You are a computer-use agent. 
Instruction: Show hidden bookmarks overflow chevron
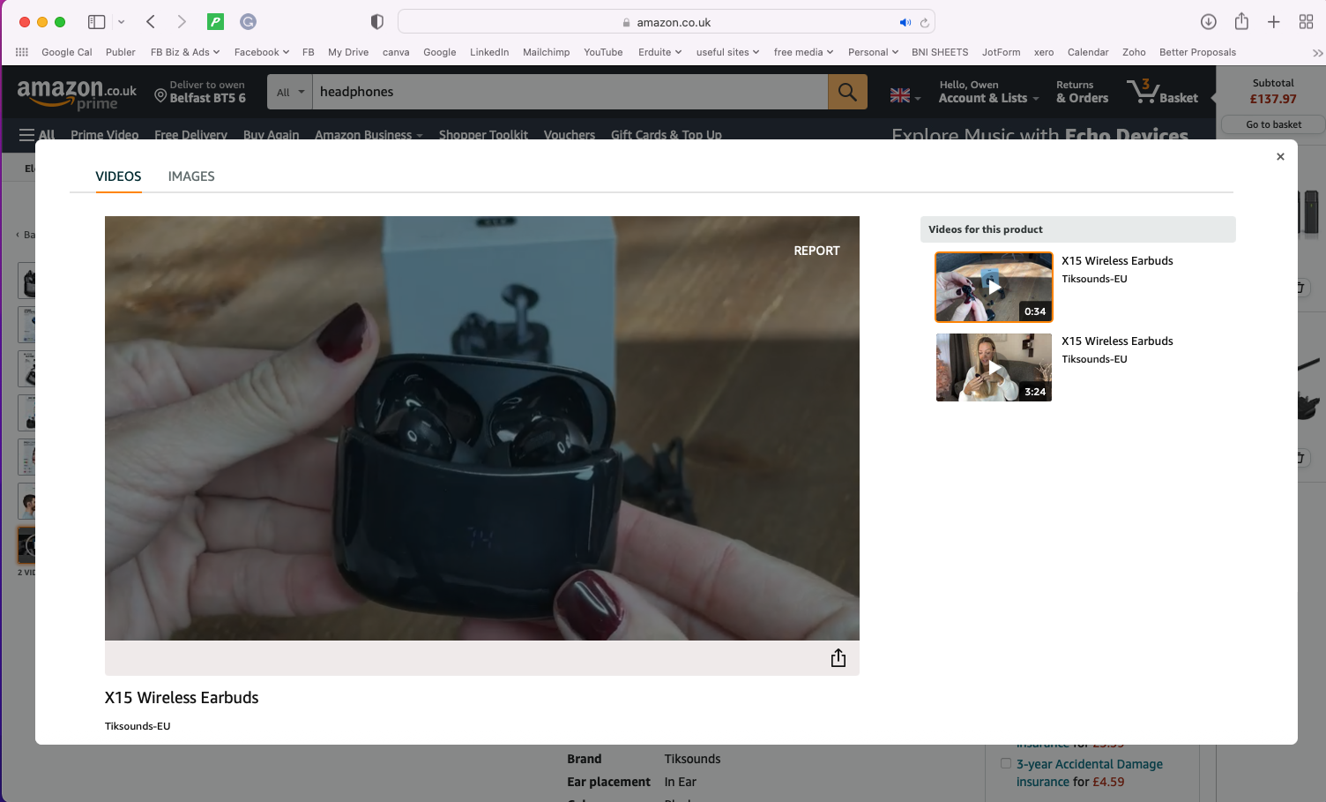click(1317, 53)
